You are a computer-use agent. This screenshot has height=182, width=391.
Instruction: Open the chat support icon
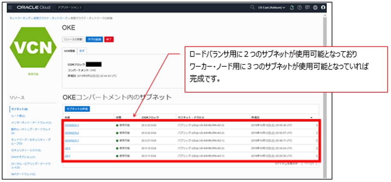point(307,7)
